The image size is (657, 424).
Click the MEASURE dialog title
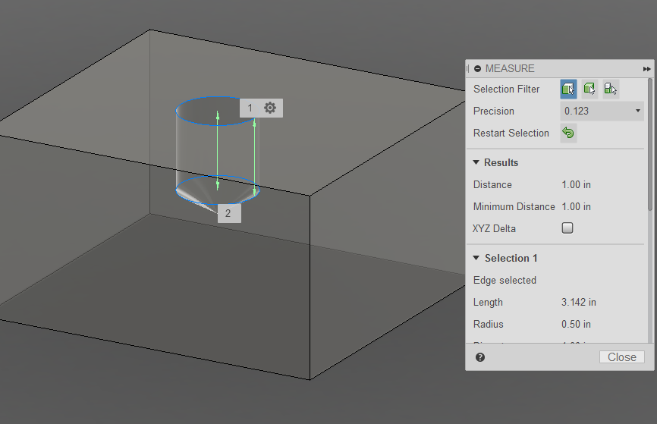(x=510, y=69)
